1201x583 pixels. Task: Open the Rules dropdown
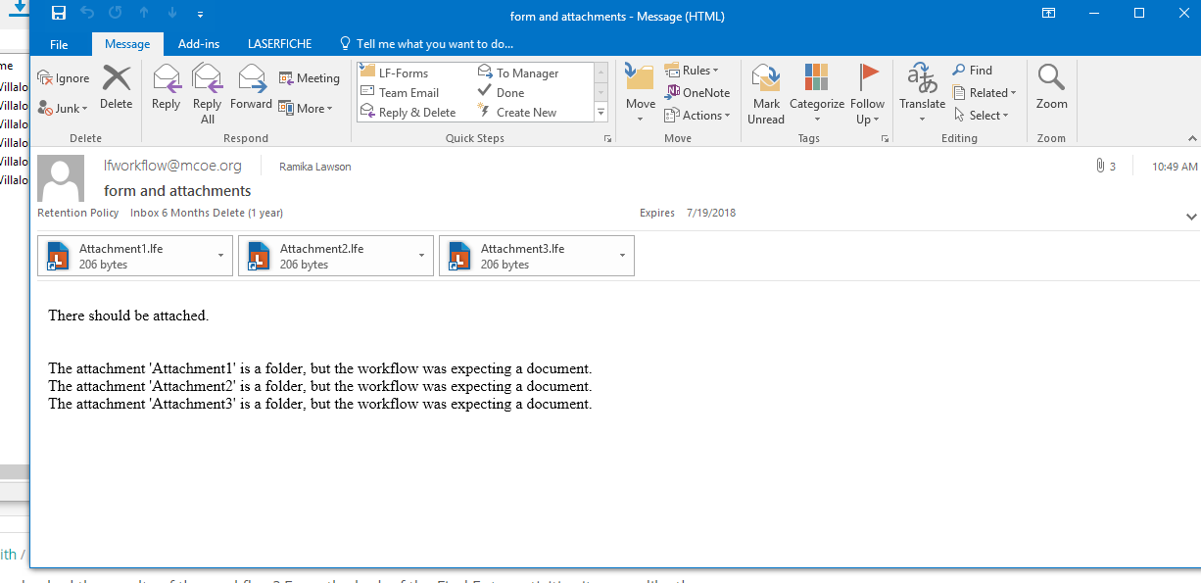pos(692,71)
